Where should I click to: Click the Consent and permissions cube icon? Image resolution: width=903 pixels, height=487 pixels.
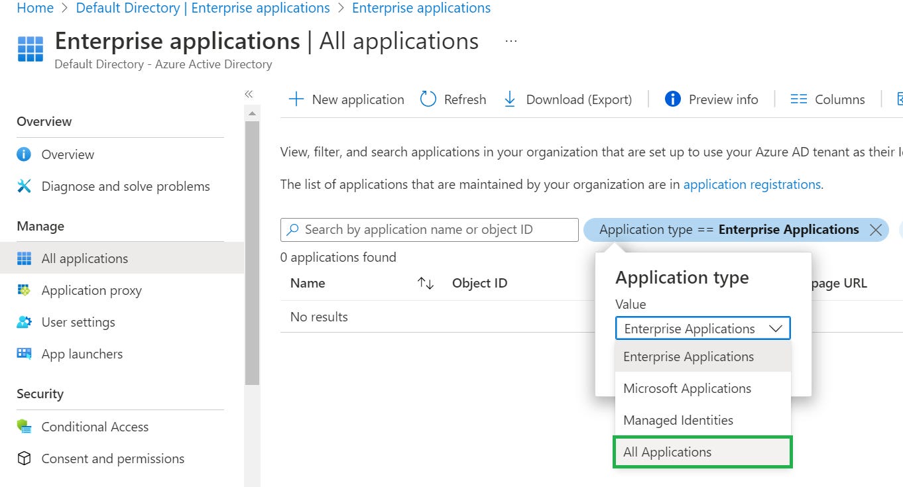pyautogui.click(x=24, y=459)
